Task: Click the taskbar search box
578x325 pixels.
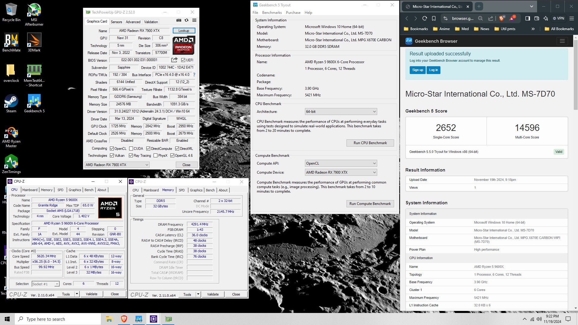Action: pyautogui.click(x=58, y=319)
